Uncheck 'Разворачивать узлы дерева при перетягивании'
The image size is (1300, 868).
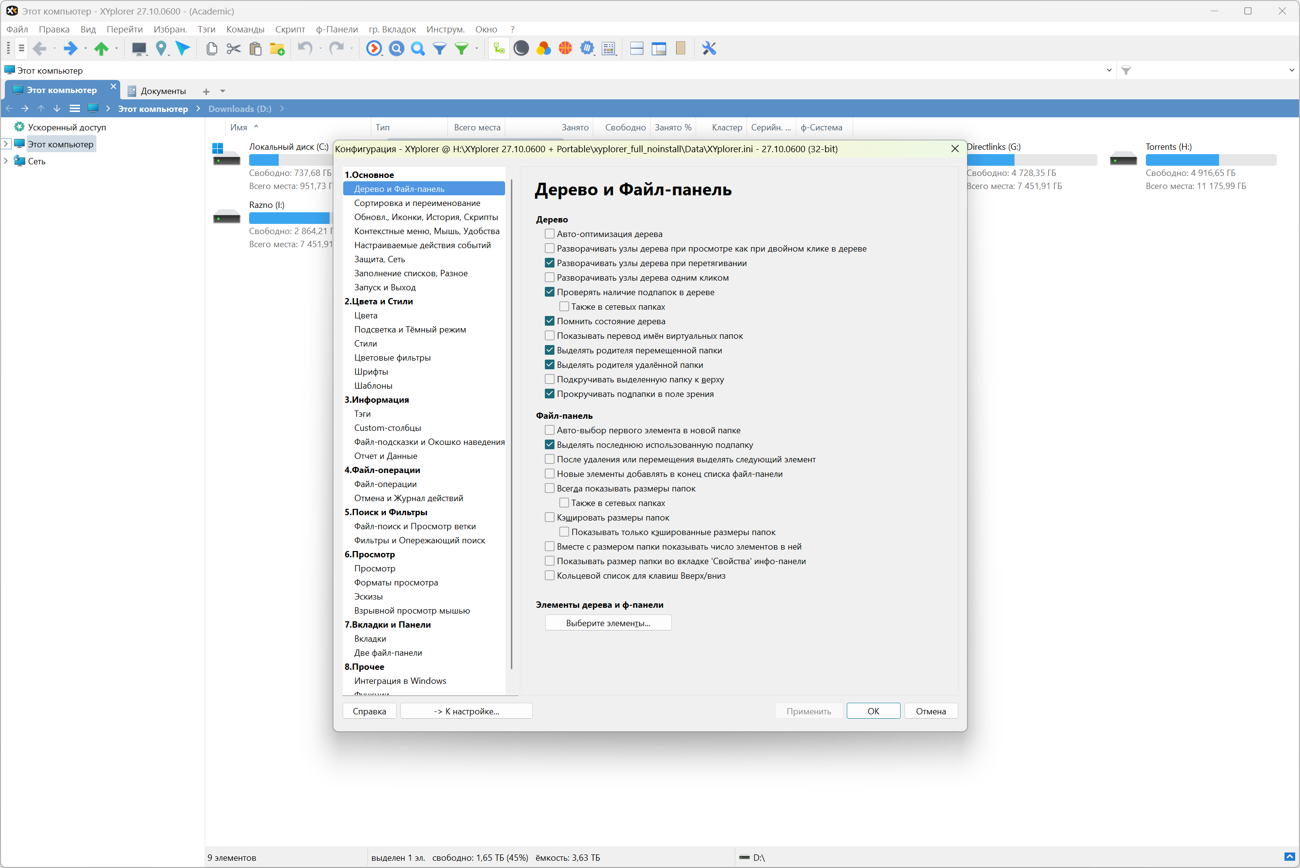click(549, 263)
